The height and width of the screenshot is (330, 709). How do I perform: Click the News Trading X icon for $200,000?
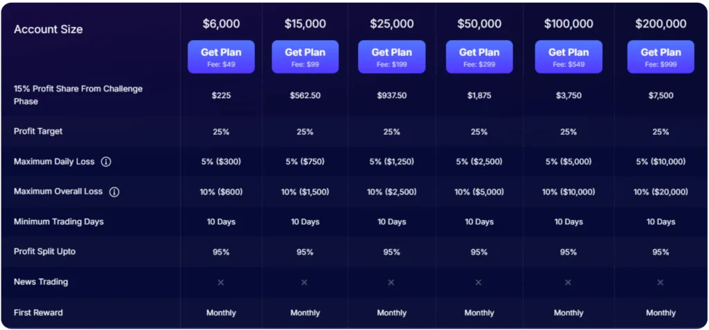point(661,282)
